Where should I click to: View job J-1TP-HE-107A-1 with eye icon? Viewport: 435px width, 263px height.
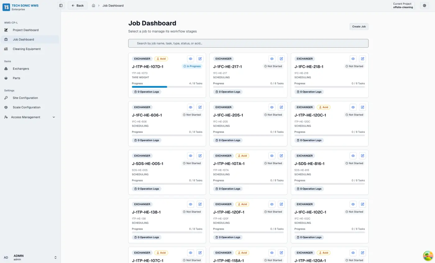(x=272, y=156)
